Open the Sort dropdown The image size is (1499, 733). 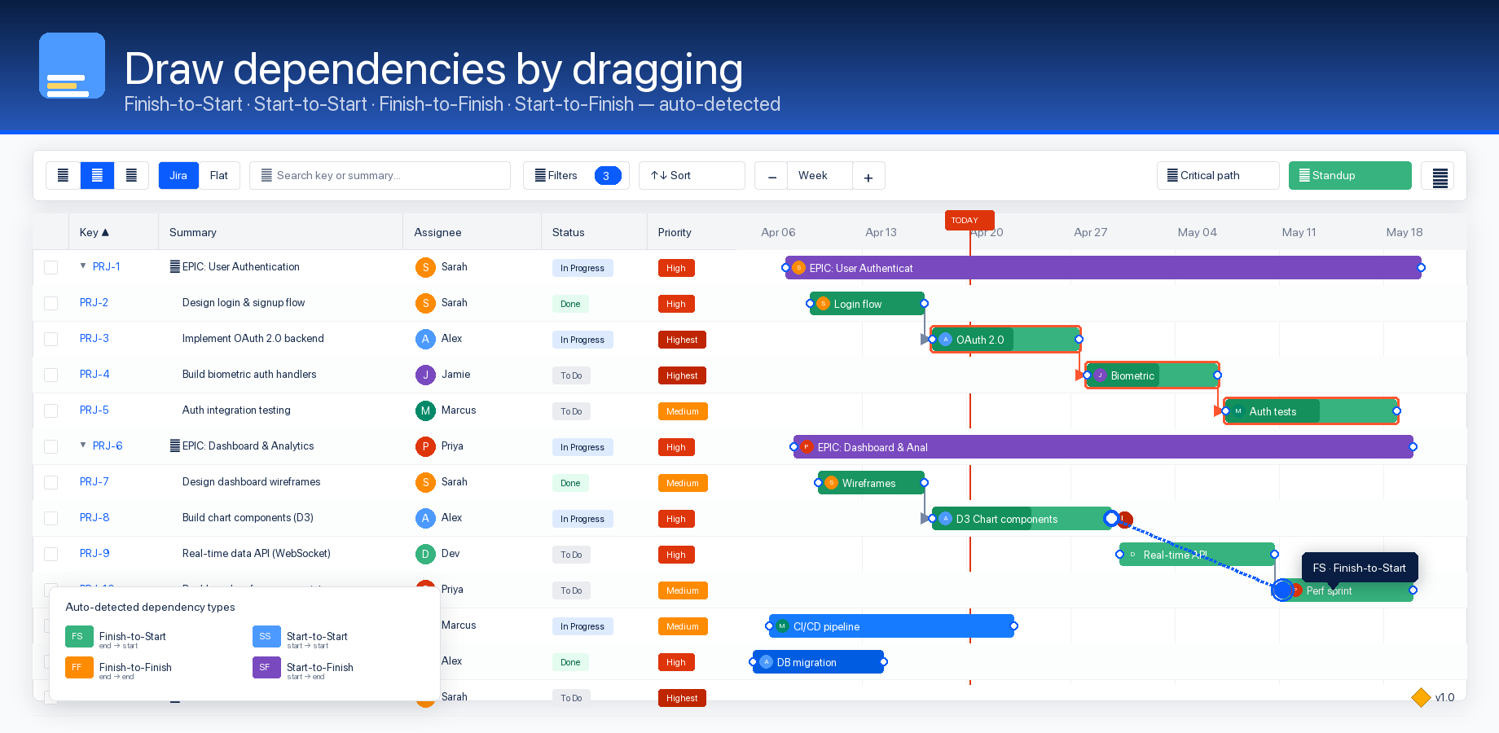[692, 176]
